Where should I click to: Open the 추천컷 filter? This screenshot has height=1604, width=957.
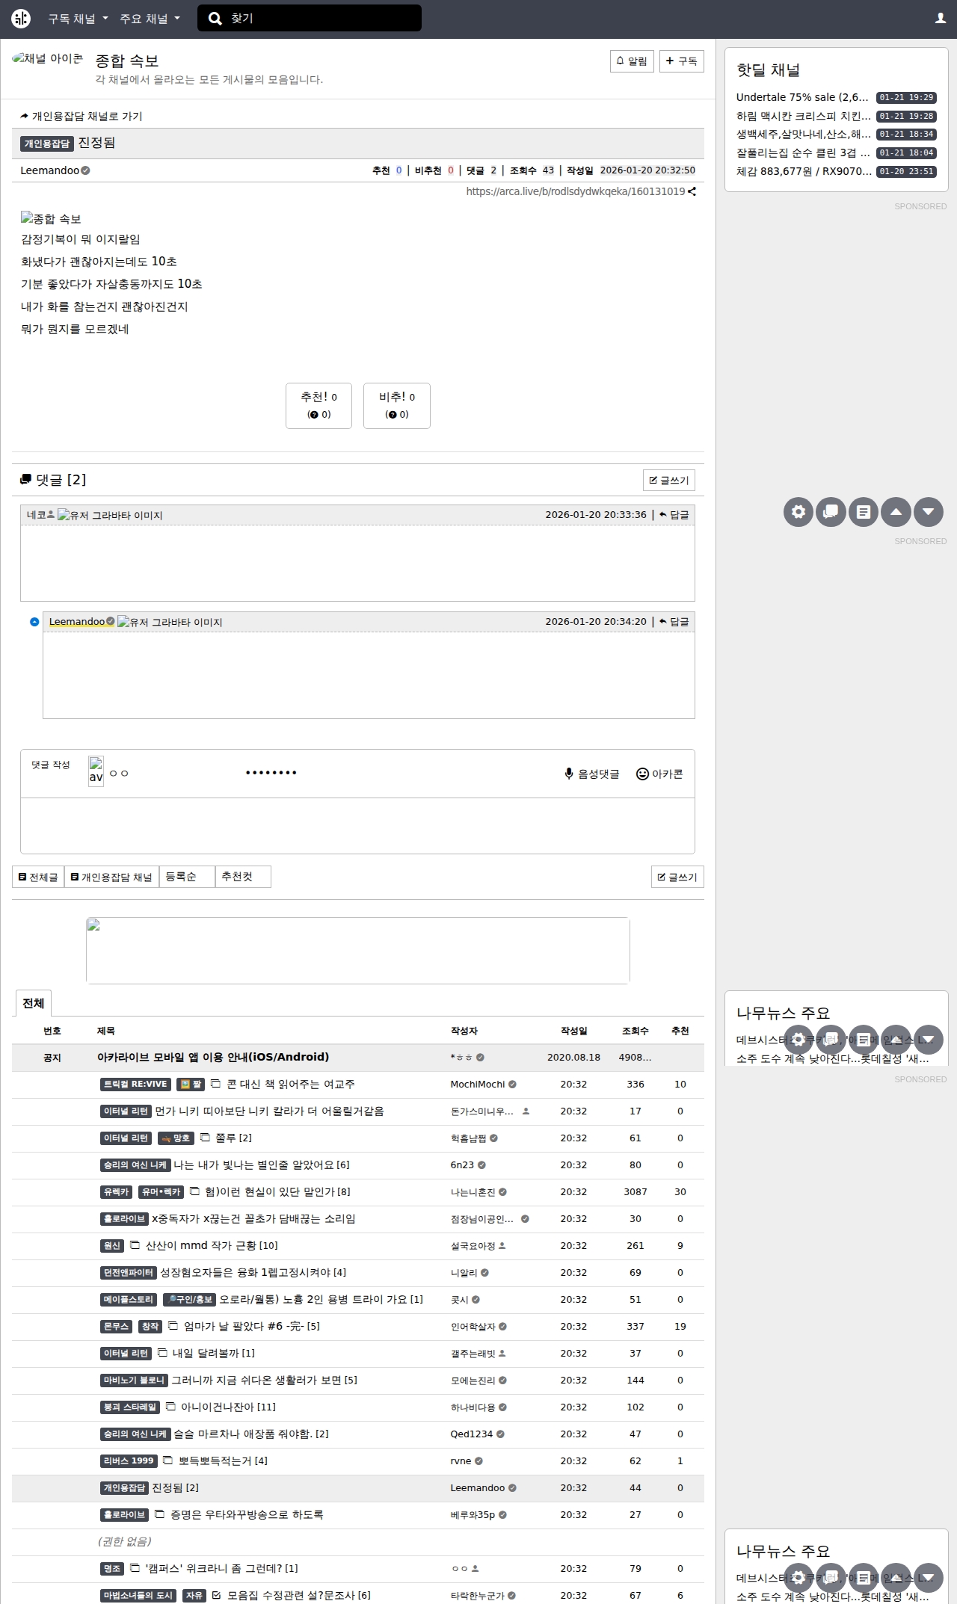coord(243,877)
